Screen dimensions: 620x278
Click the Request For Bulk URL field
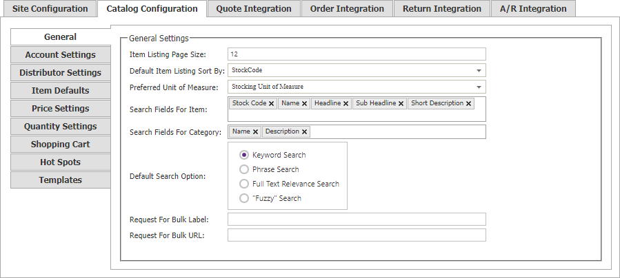coord(357,235)
